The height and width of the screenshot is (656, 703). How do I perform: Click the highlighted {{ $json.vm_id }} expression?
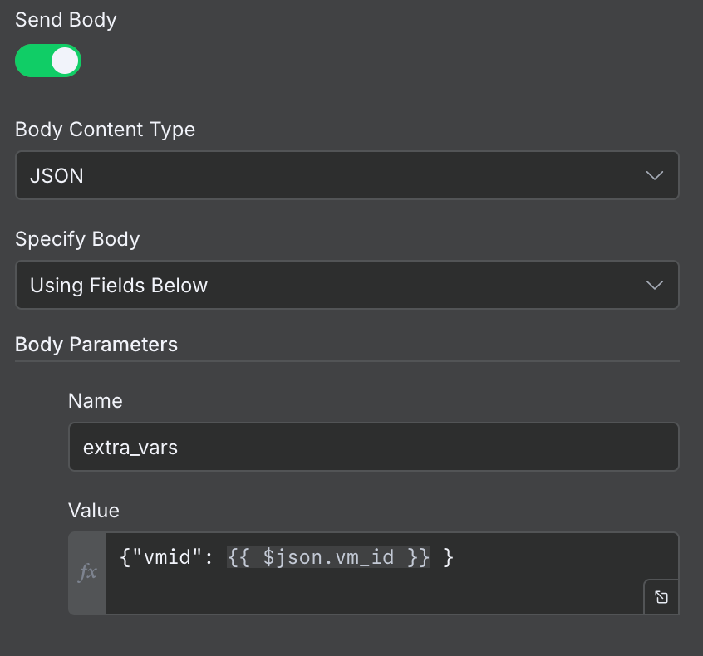pos(328,558)
